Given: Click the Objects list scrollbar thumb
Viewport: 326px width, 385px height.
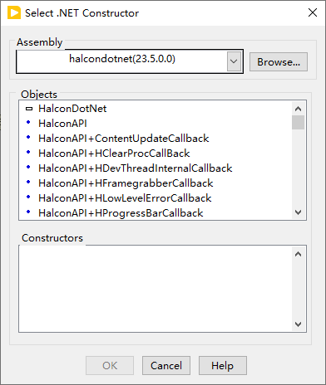Looking at the screenshot, I should coord(299,123).
